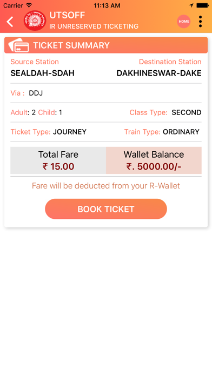Tap the Wallet Balance box
The width and height of the screenshot is (212, 376).
click(154, 160)
